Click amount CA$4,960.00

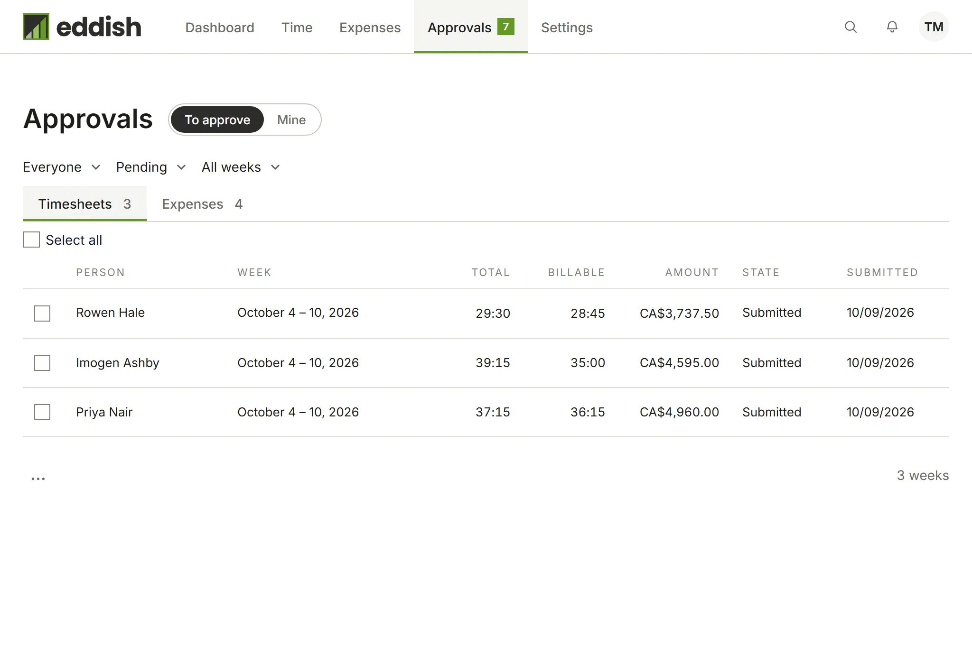(679, 412)
